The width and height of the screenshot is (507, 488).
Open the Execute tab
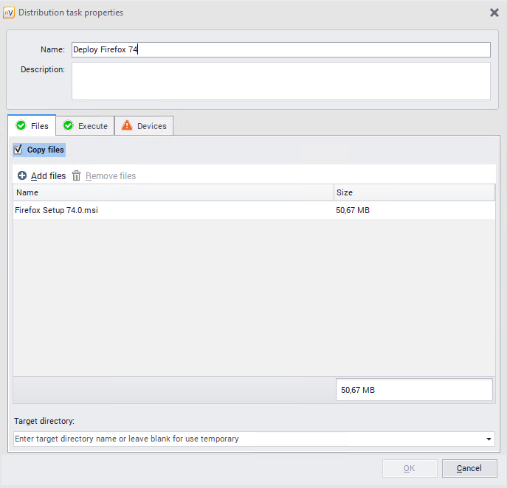pyautogui.click(x=86, y=125)
